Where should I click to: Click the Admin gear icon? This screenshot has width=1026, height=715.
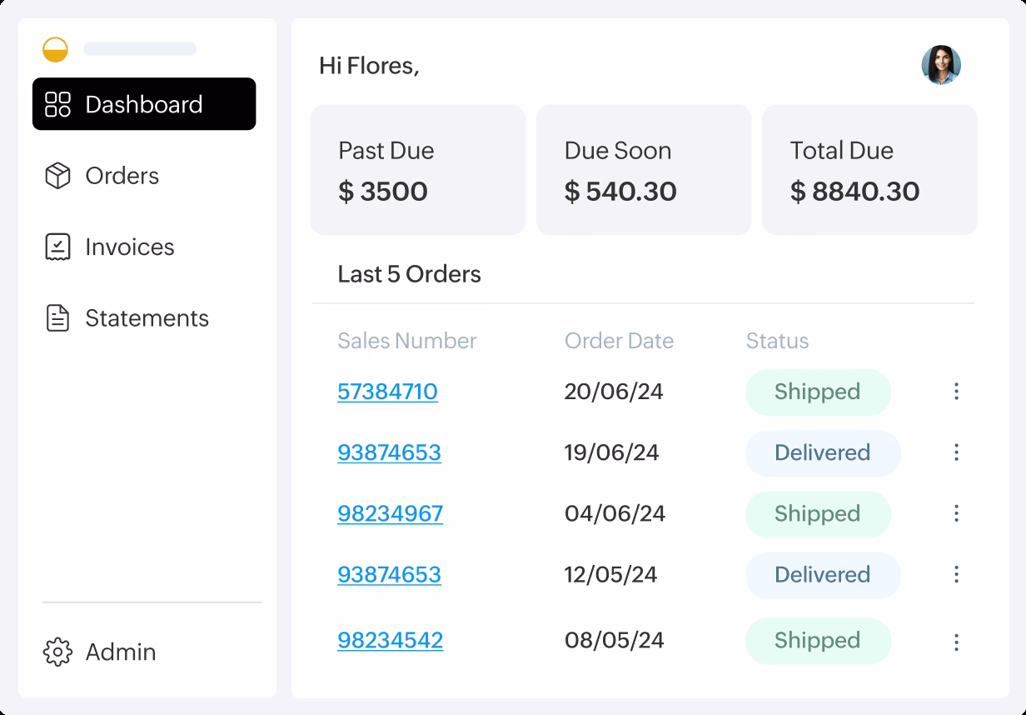pos(57,652)
